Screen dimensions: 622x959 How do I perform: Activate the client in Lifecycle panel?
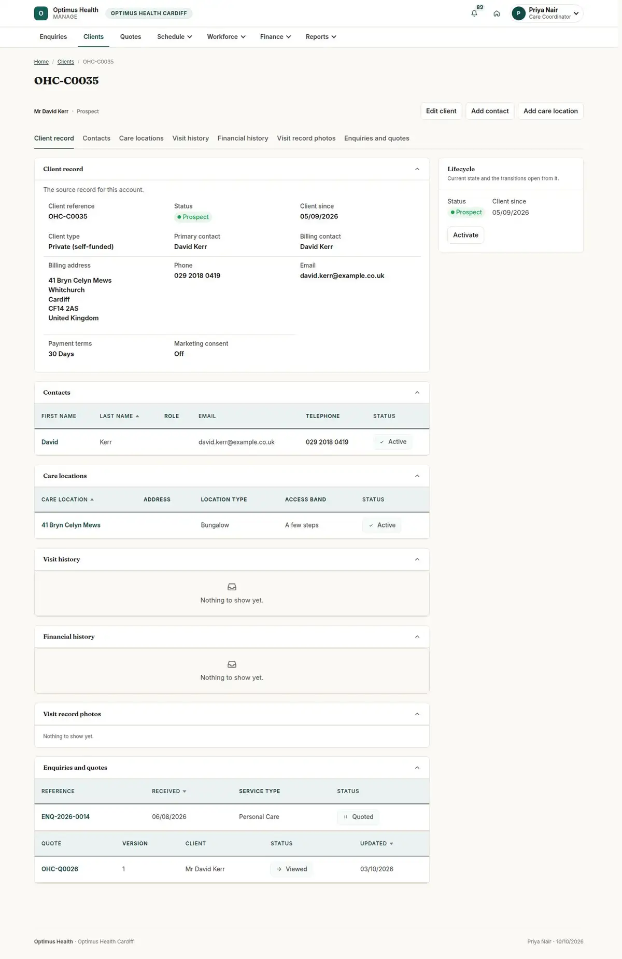tap(465, 235)
